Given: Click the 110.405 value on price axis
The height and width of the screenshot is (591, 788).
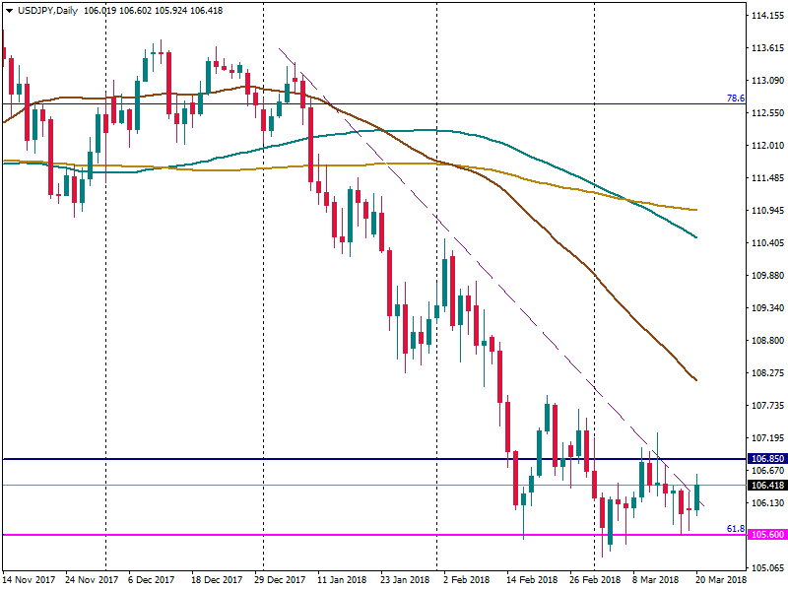Looking at the screenshot, I should pos(765,243).
